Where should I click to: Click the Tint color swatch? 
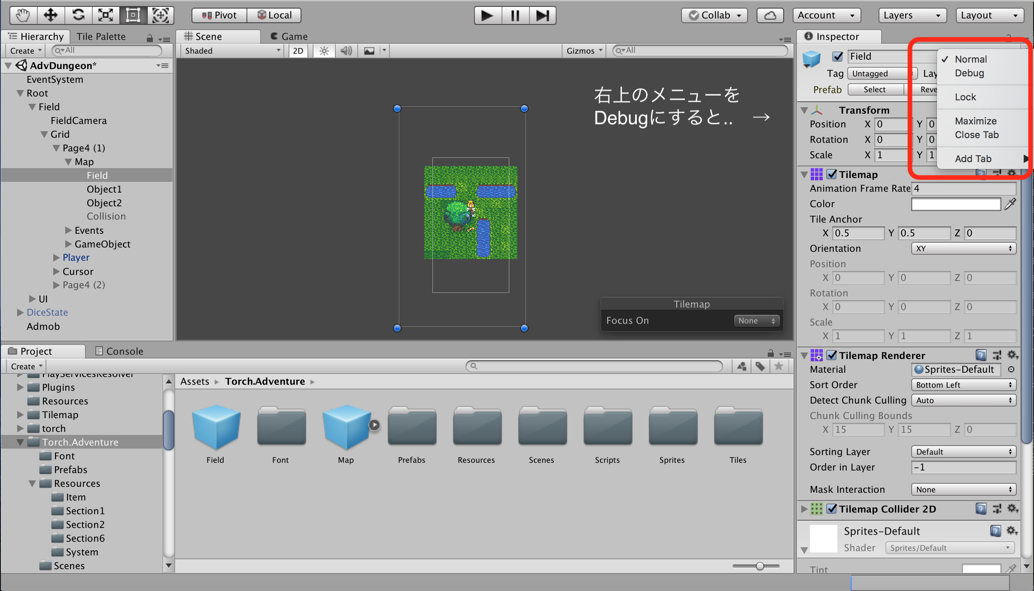click(x=982, y=569)
